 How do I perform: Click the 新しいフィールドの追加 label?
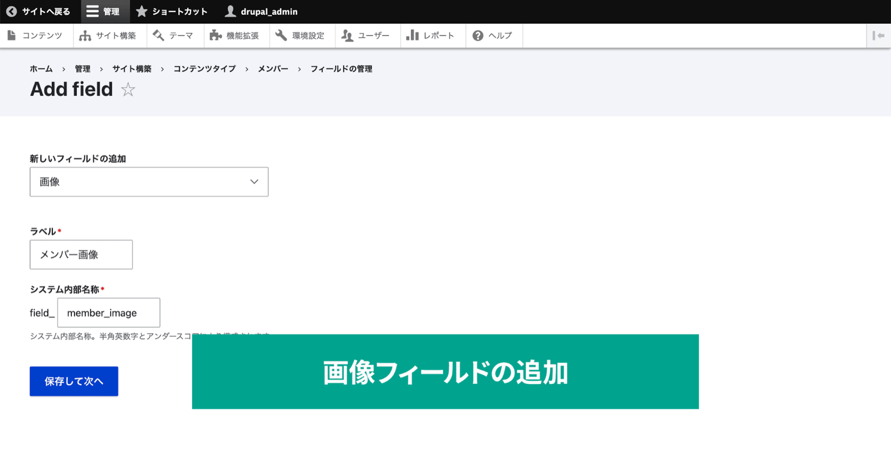coord(78,159)
